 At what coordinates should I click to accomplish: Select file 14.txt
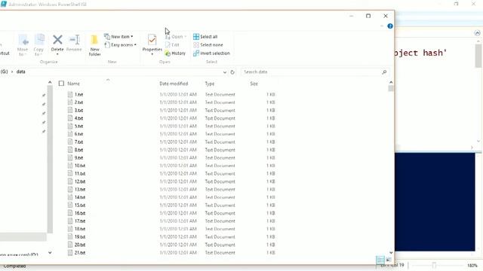[80, 197]
